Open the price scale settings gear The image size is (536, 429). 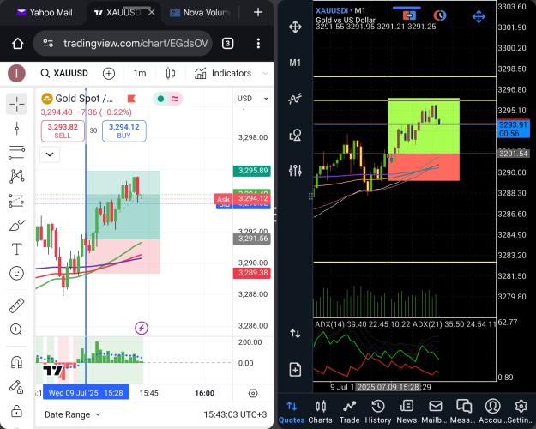(253, 393)
